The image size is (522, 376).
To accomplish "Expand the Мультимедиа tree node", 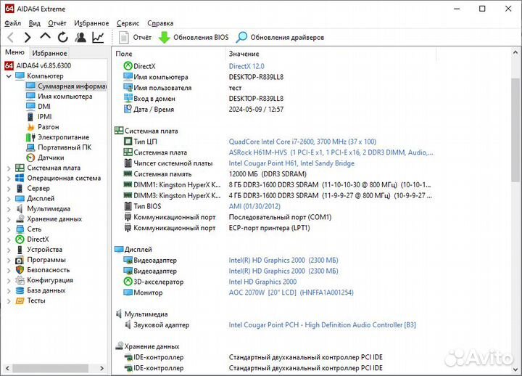I will [x=9, y=209].
